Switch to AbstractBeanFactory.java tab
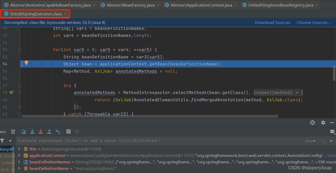Viewport: 336px width, 173px height. (x=130, y=5)
